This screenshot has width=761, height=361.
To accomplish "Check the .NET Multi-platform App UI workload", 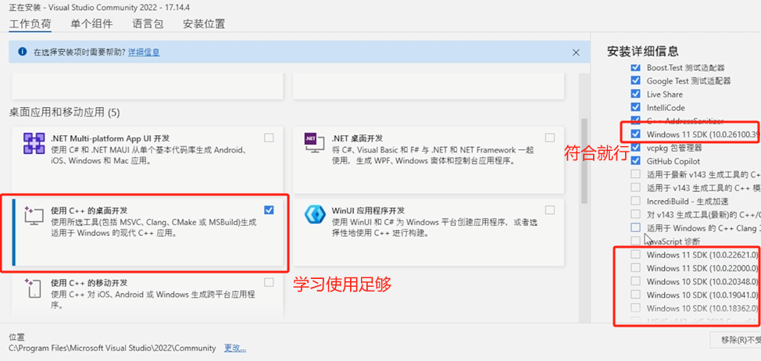I will tap(269, 138).
